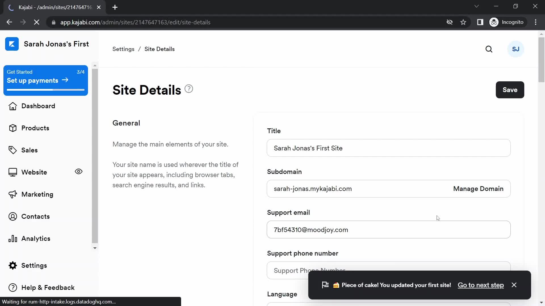Stop the page loading
The image size is (545, 306).
tap(37, 22)
